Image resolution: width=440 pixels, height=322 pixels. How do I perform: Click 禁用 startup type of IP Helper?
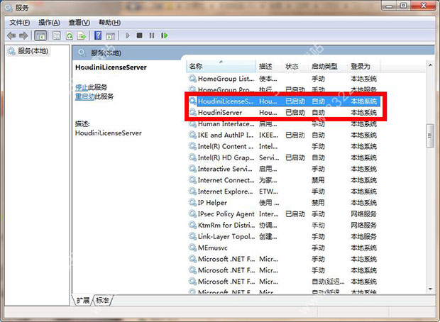(318, 203)
